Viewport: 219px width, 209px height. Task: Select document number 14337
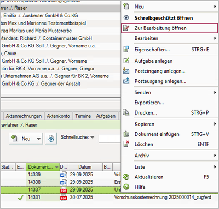coord(34,190)
